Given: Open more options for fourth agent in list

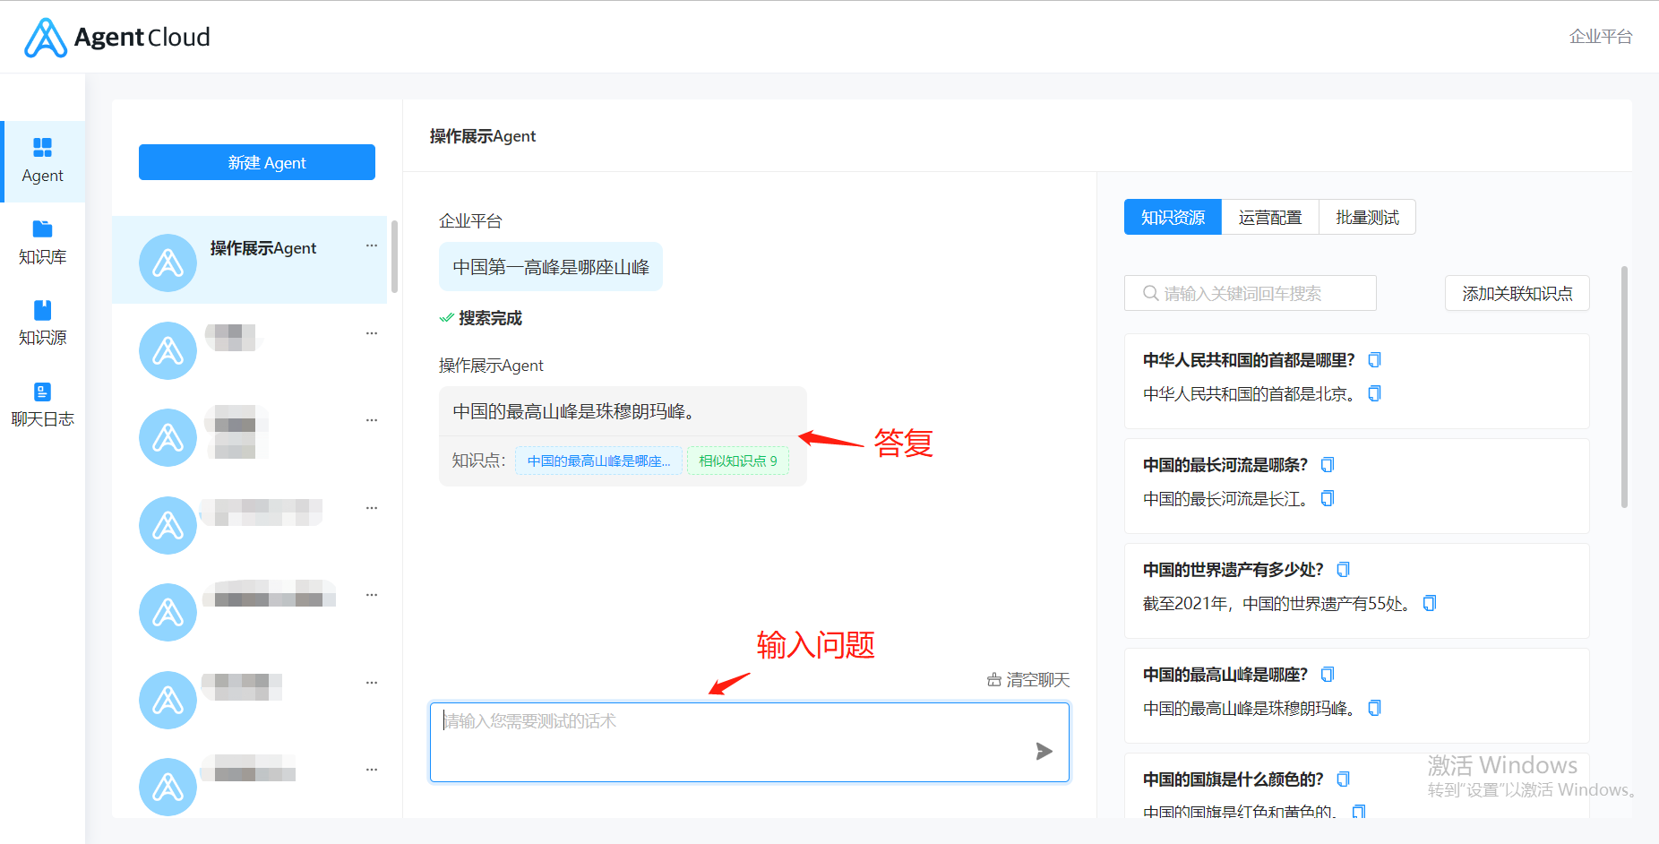Looking at the screenshot, I should (372, 508).
